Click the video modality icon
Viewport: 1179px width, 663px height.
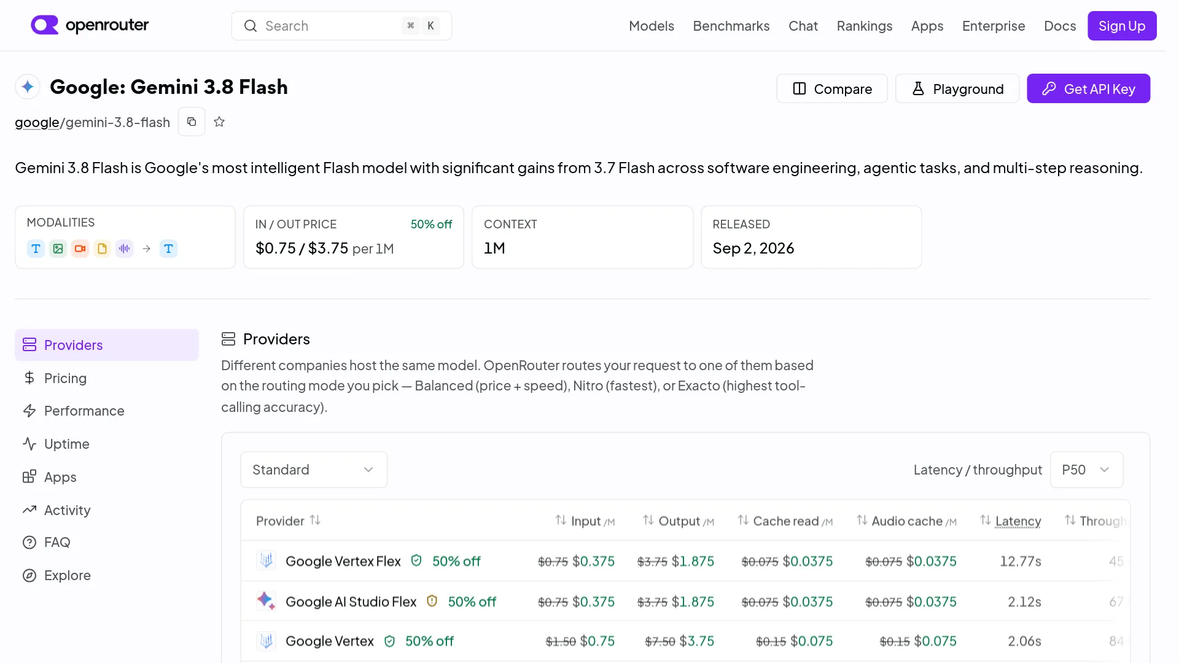(80, 249)
